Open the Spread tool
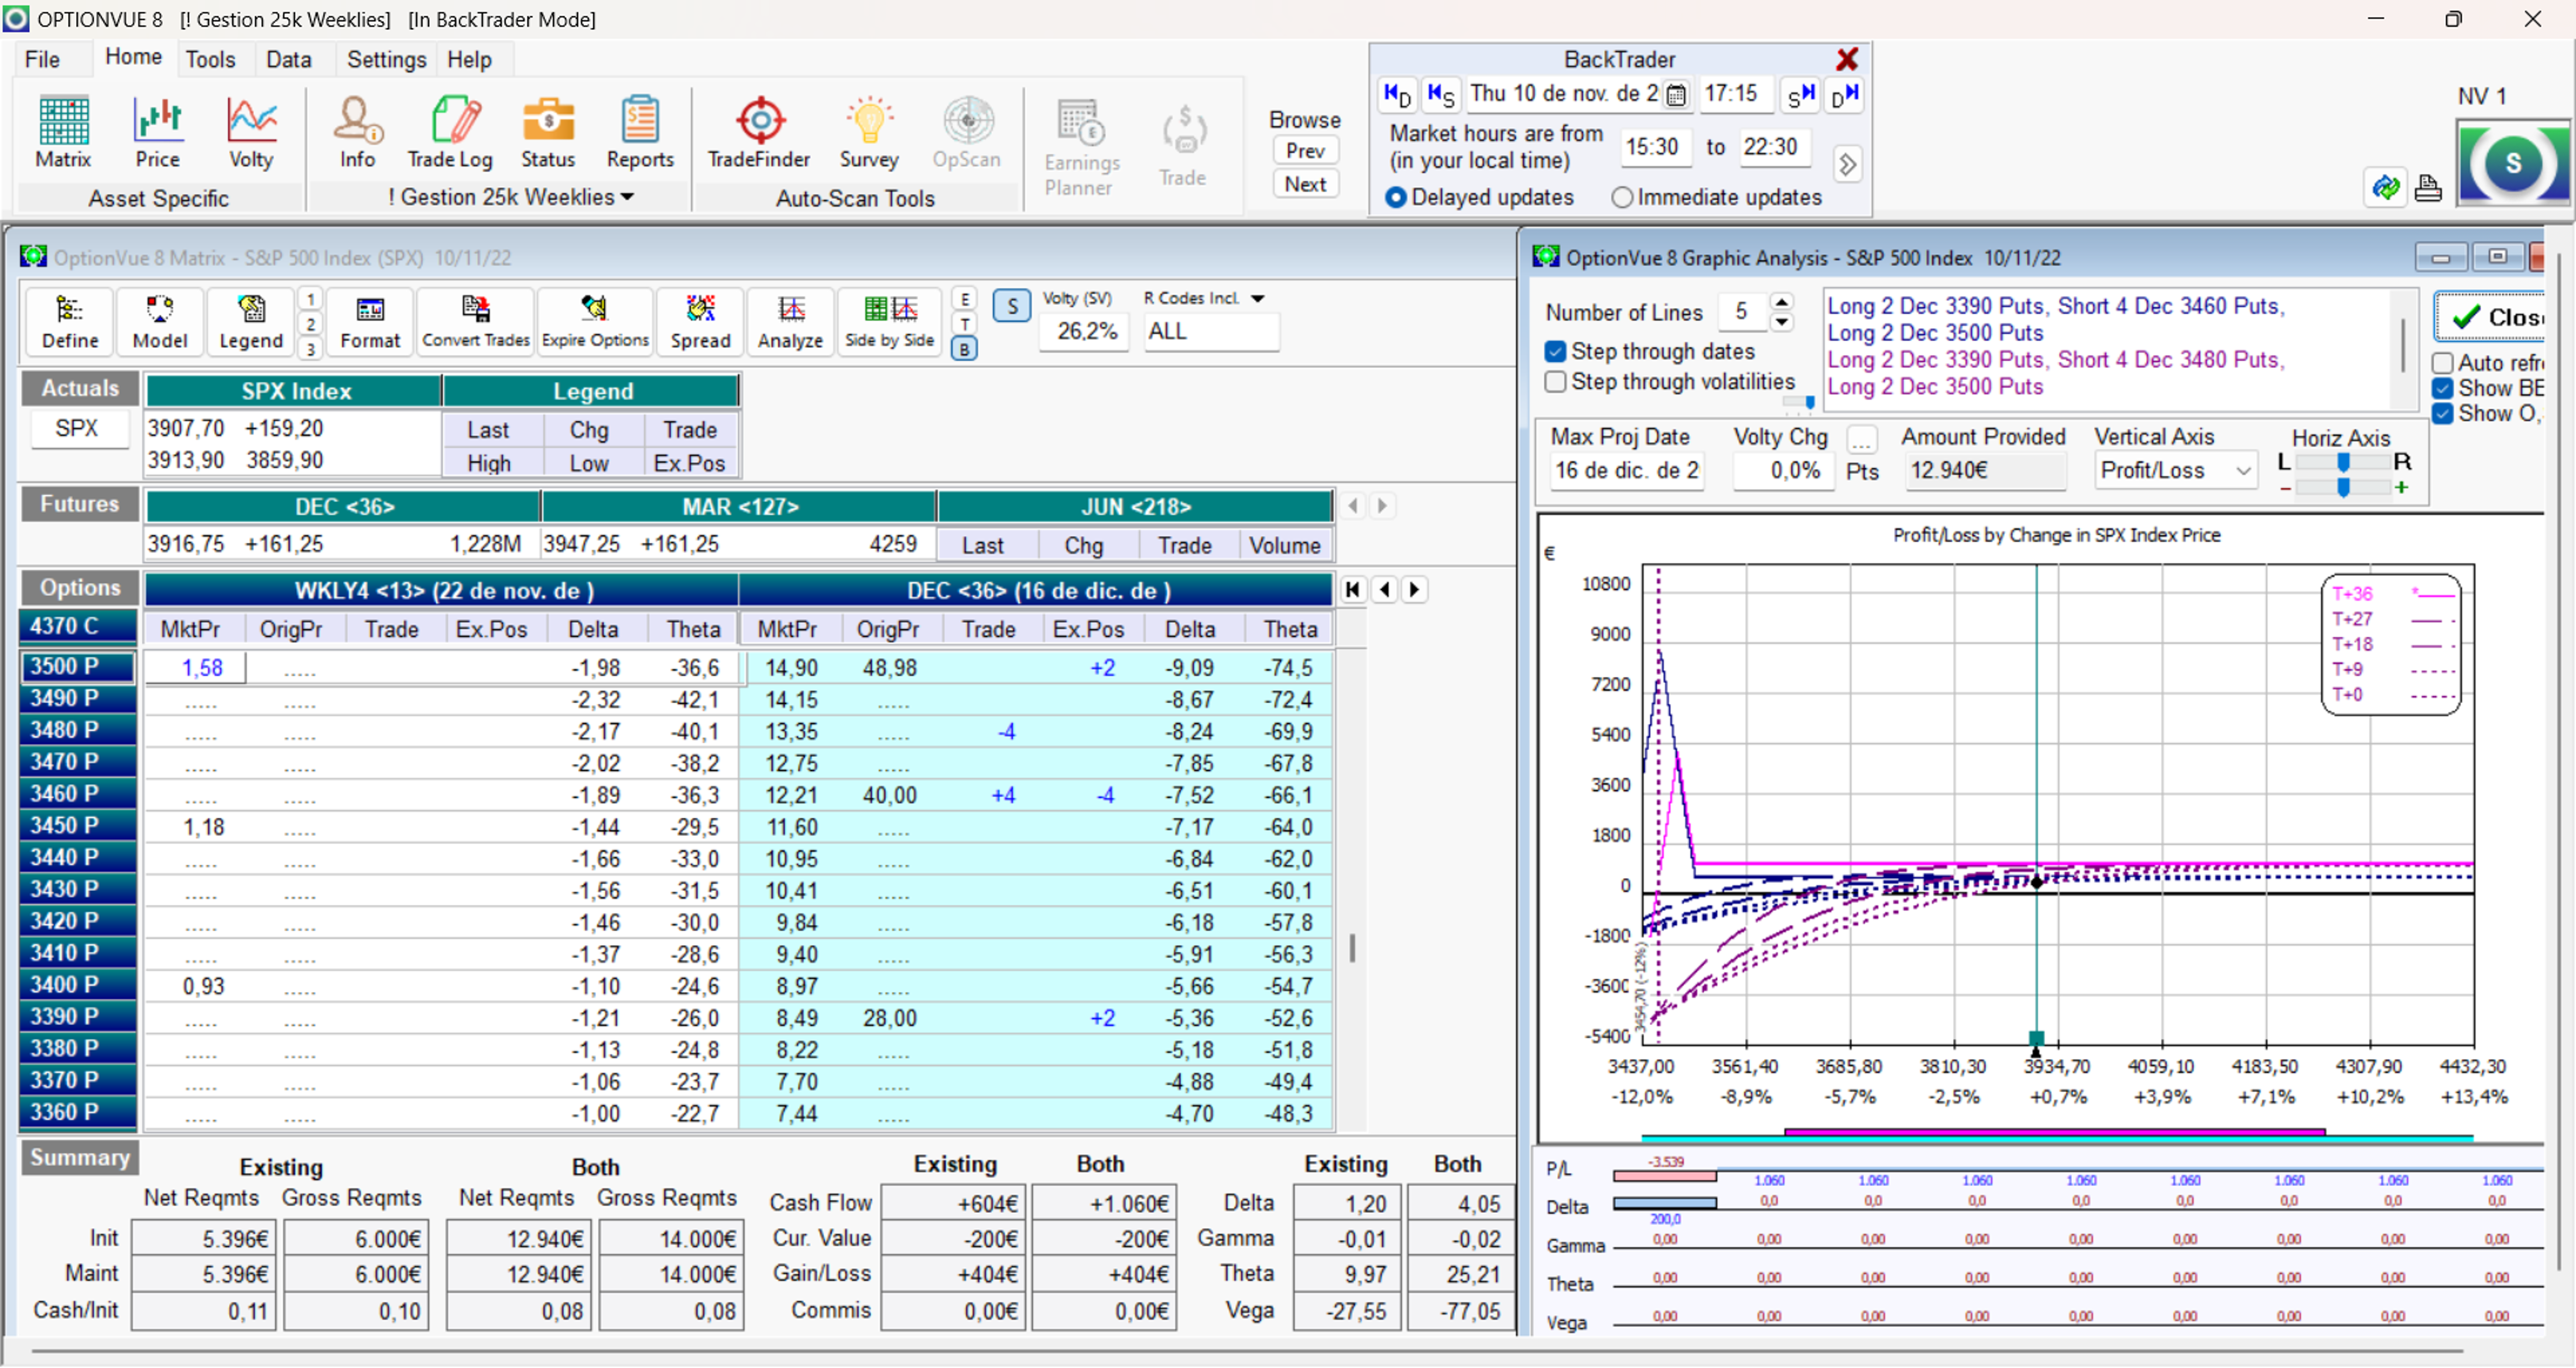This screenshot has height=1368, width=2576. [700, 322]
